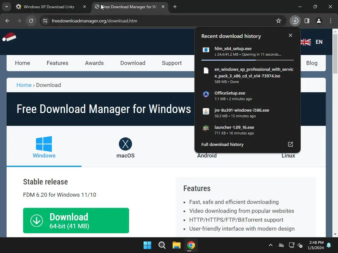Go back to previous page
Viewport: 338px width, 253px height.
click(7, 21)
